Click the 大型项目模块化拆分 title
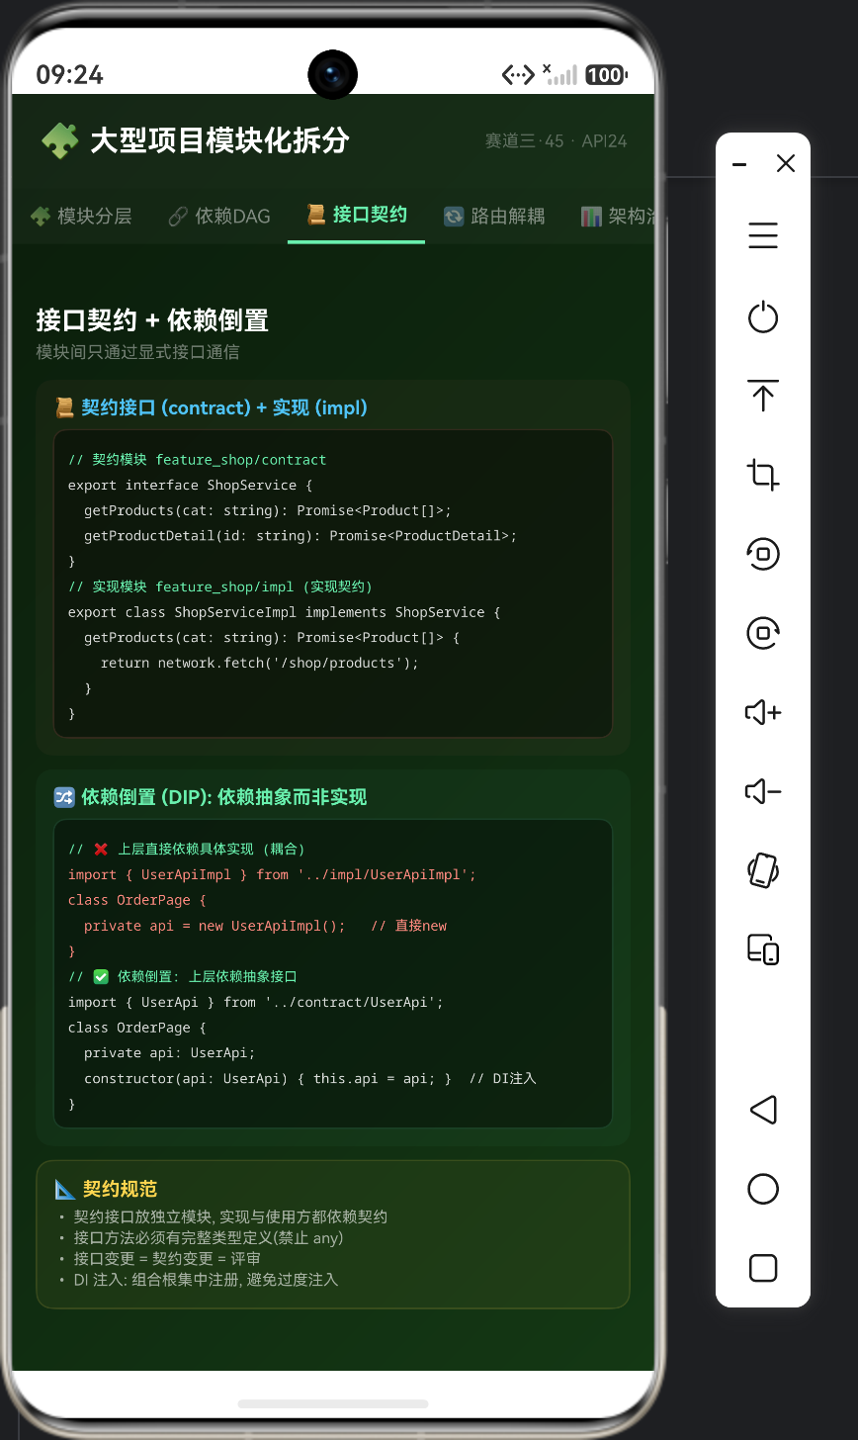Viewport: 858px width, 1440px height. pyautogui.click(x=219, y=140)
